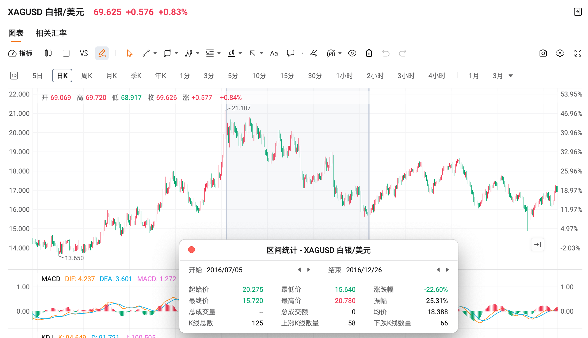Viewport: 588px width, 338px height.
Task: Take a chart screenshot with camera icon
Action: pos(543,53)
